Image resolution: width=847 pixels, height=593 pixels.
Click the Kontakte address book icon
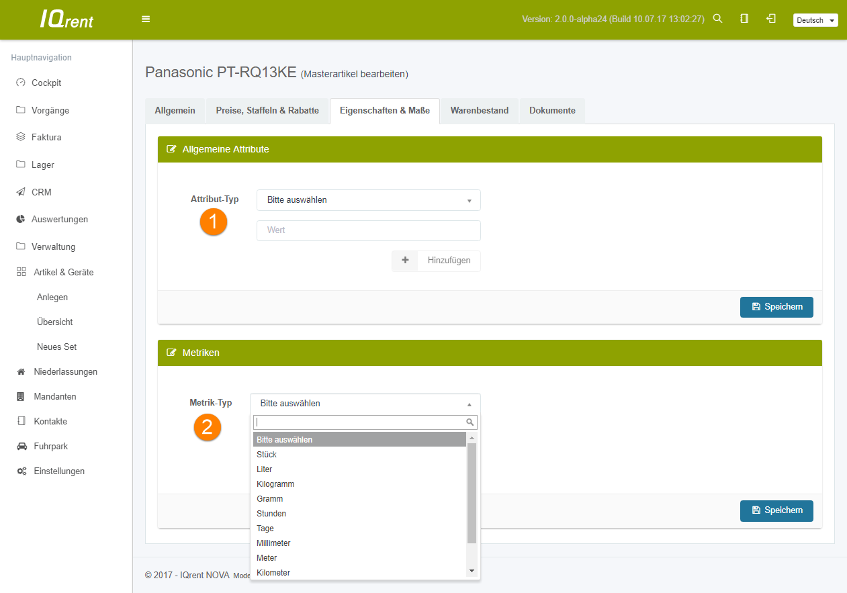pos(21,421)
